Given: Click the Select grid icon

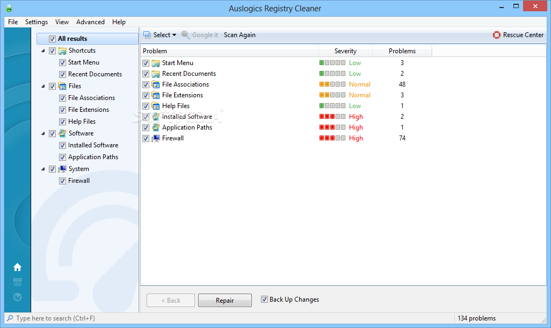Looking at the screenshot, I should click(147, 34).
